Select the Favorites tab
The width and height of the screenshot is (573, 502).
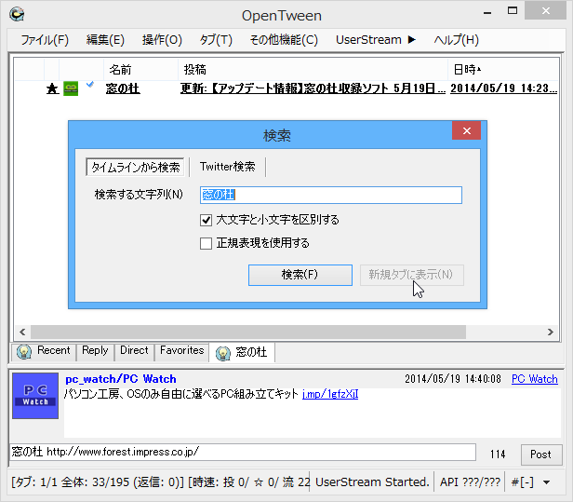point(181,350)
